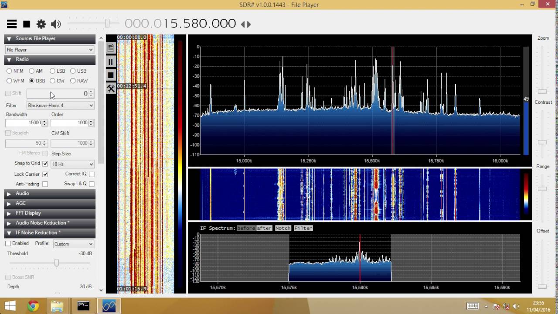Click the frequency step arrows icon
Viewport: 558px width, 314px height.
246,24
